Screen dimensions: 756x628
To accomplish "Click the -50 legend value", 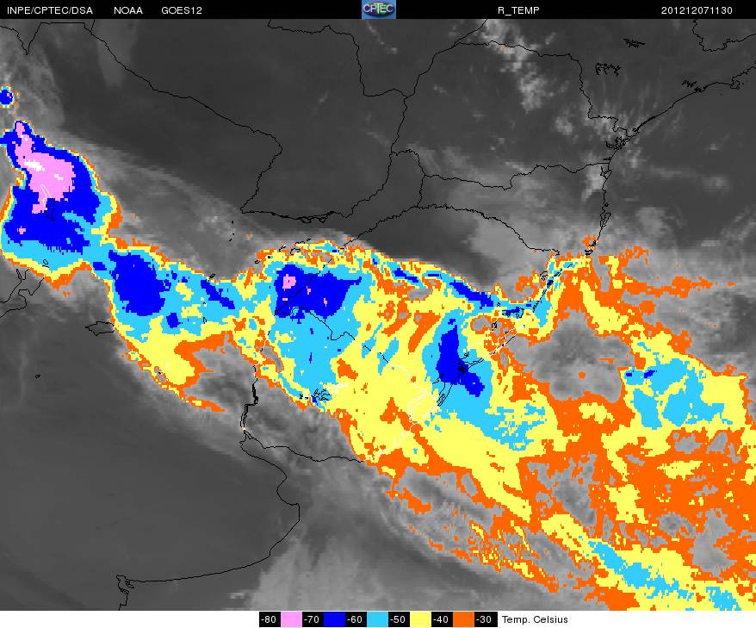I will click(x=399, y=619).
